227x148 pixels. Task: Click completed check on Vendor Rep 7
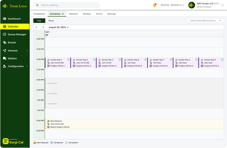171,60
